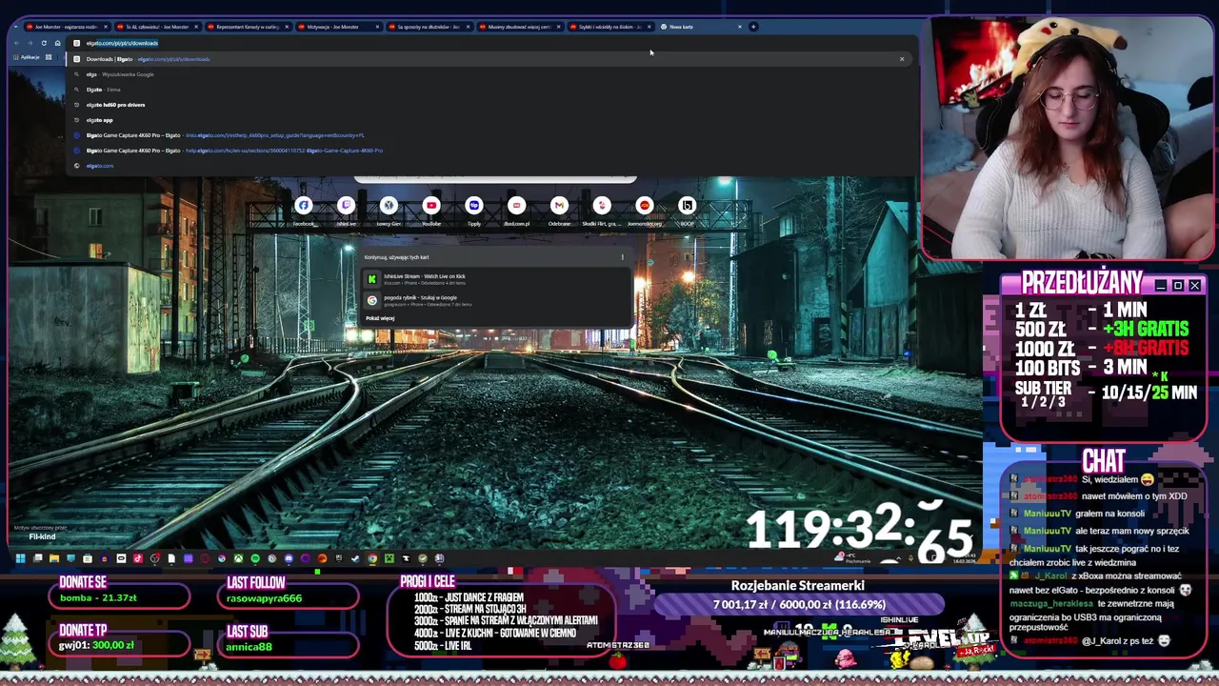Close the 'Motywacja - Joe Monster' tab
Viewport: 1219px width, 686px height.
click(x=377, y=27)
